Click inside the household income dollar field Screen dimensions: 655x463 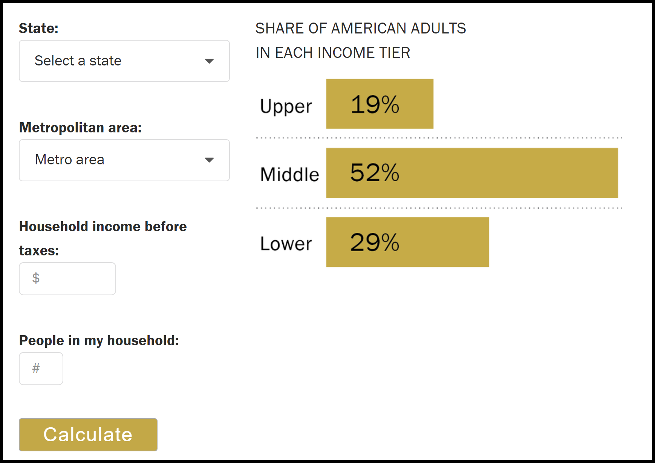click(x=67, y=278)
